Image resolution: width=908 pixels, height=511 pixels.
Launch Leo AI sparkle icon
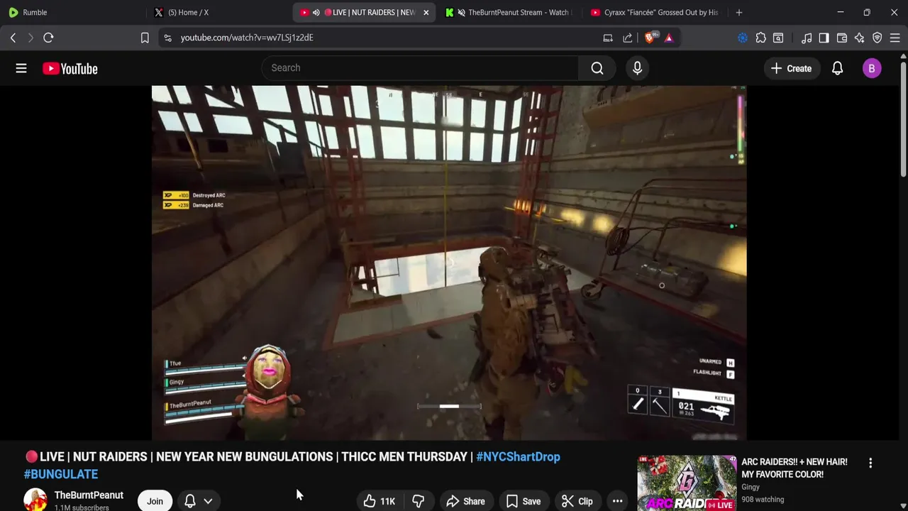pyautogui.click(x=860, y=38)
